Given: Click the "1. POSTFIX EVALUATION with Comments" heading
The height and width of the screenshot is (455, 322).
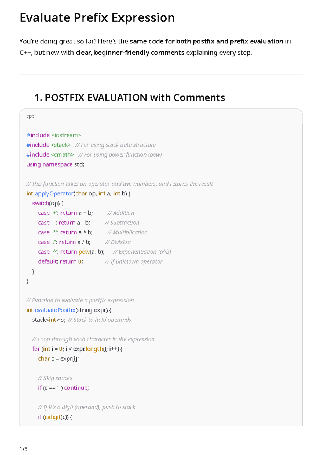Looking at the screenshot, I should [130, 98].
